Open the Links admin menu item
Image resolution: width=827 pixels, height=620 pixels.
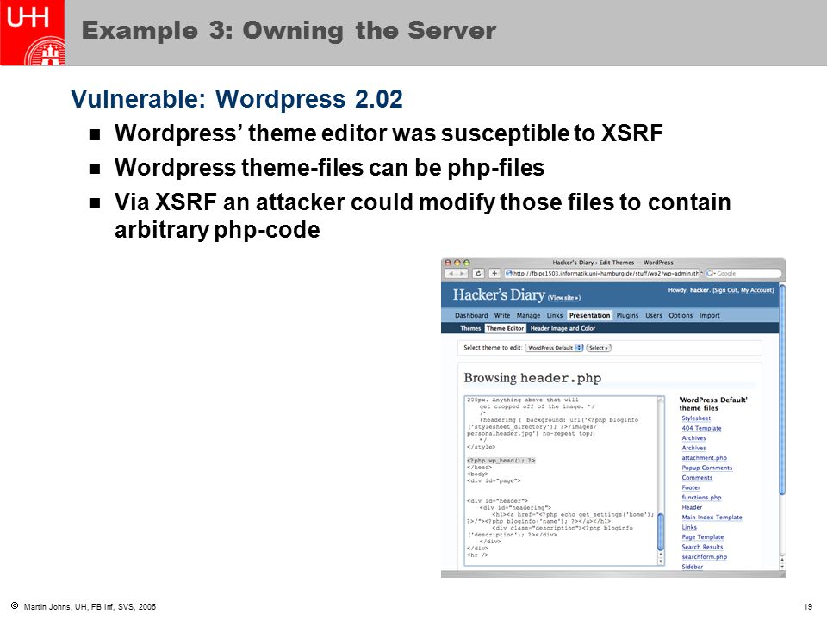point(554,315)
